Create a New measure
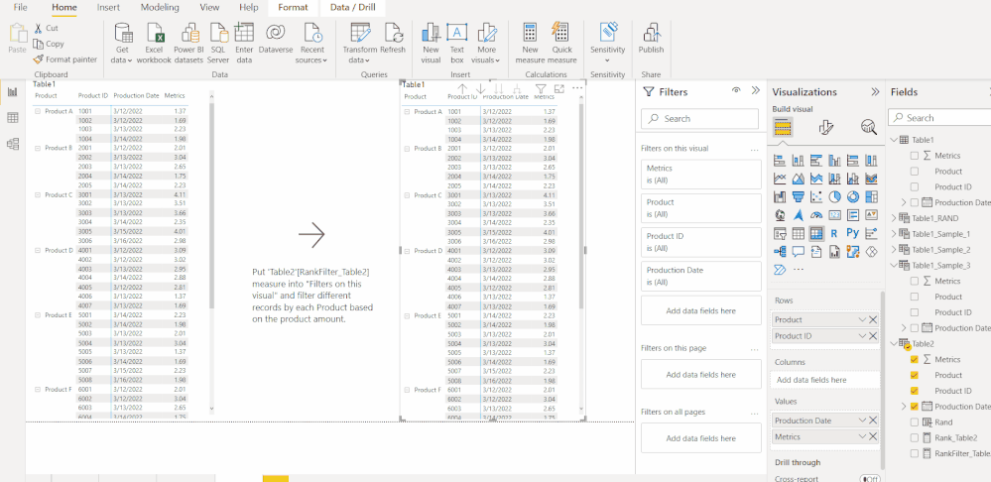Image resolution: width=991 pixels, height=482 pixels. click(530, 43)
